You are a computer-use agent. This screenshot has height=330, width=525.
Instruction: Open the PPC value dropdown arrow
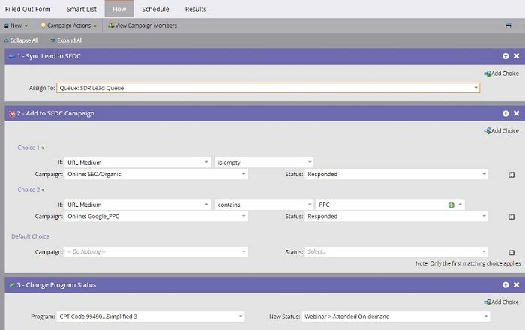coord(460,205)
